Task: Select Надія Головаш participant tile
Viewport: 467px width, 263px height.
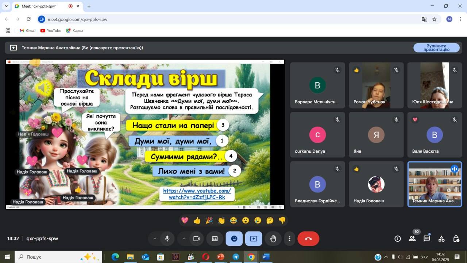Action: pos(376,184)
